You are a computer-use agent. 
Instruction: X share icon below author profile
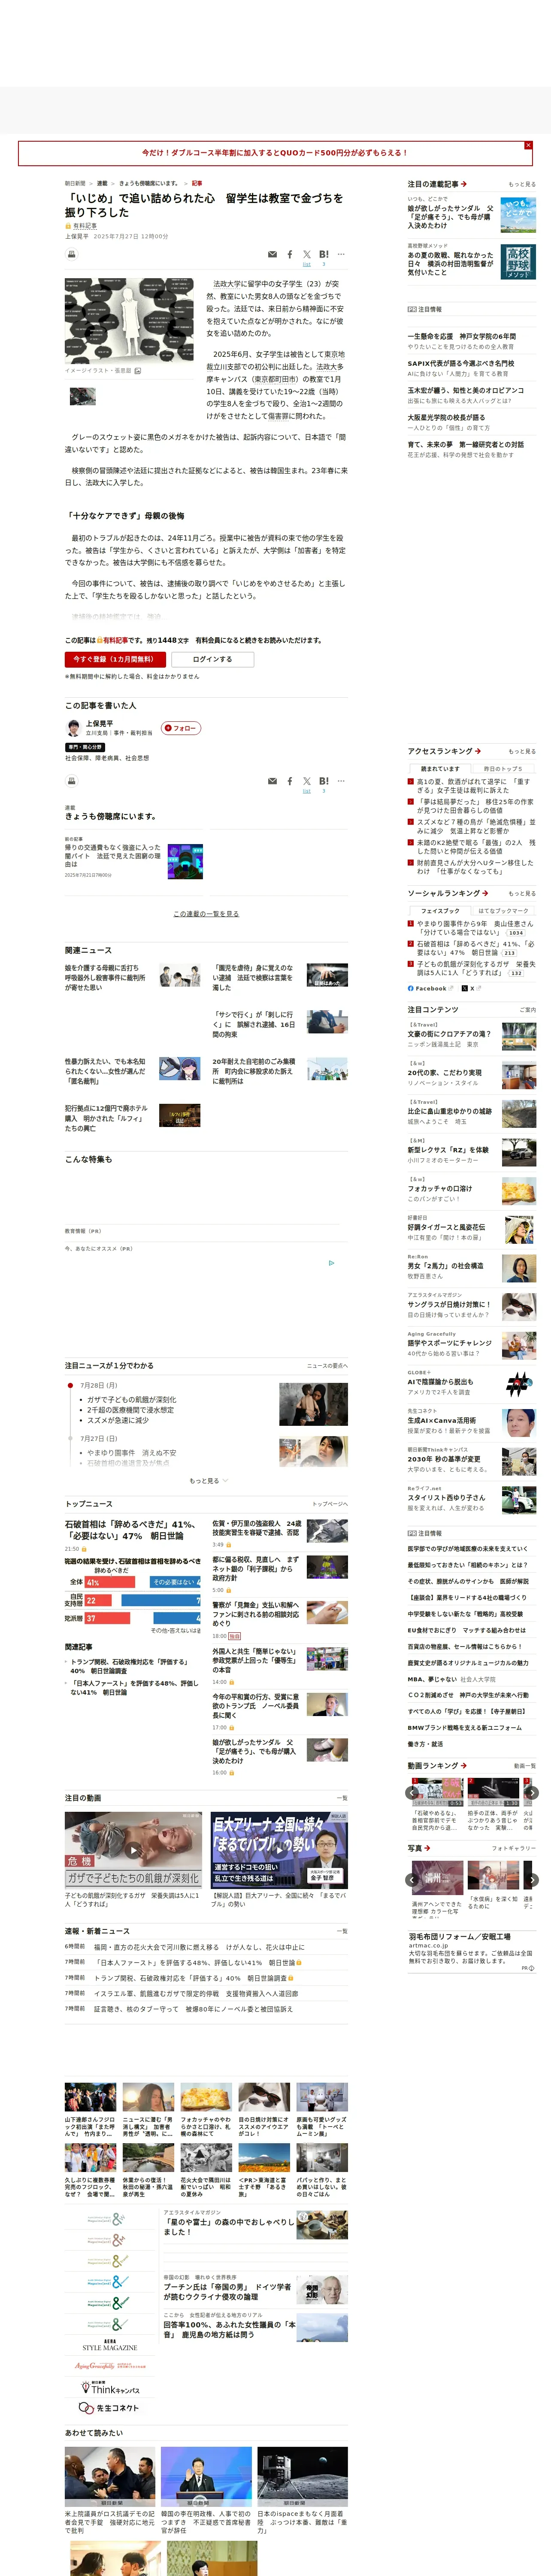pos(307,781)
